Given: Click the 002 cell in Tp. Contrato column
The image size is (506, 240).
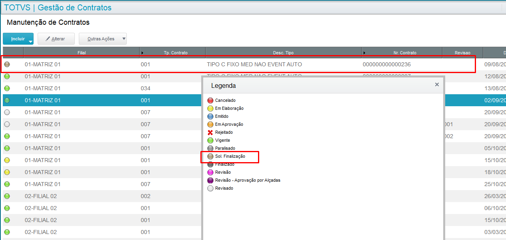Looking at the screenshot, I should pos(145,196).
